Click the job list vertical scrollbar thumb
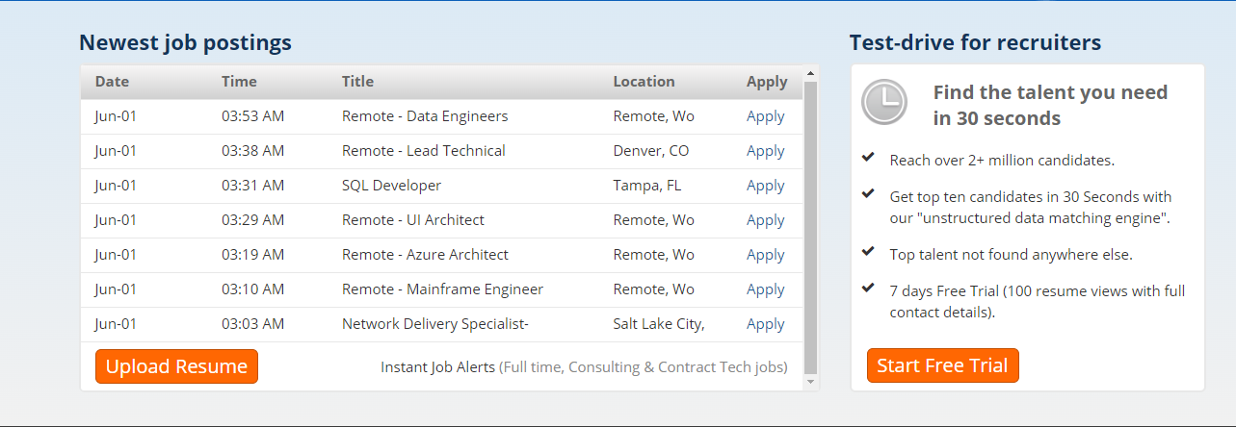Image resolution: width=1236 pixels, height=427 pixels. pos(810,227)
